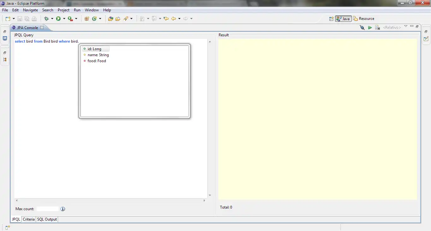Click the Save All toolbar icon
Screen dimensions: 431x231
click(x=27, y=19)
